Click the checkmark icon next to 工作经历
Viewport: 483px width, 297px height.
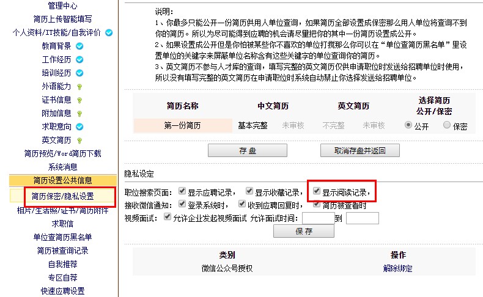[x=79, y=59]
